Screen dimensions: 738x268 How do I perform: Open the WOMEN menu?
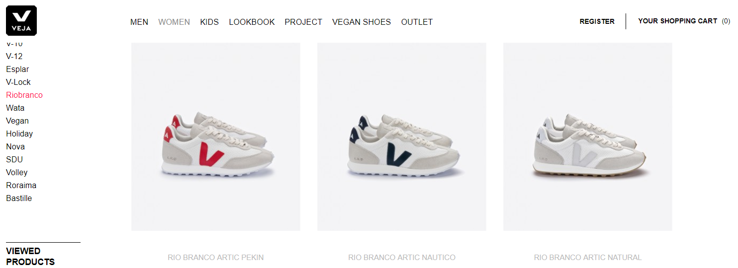pos(174,22)
